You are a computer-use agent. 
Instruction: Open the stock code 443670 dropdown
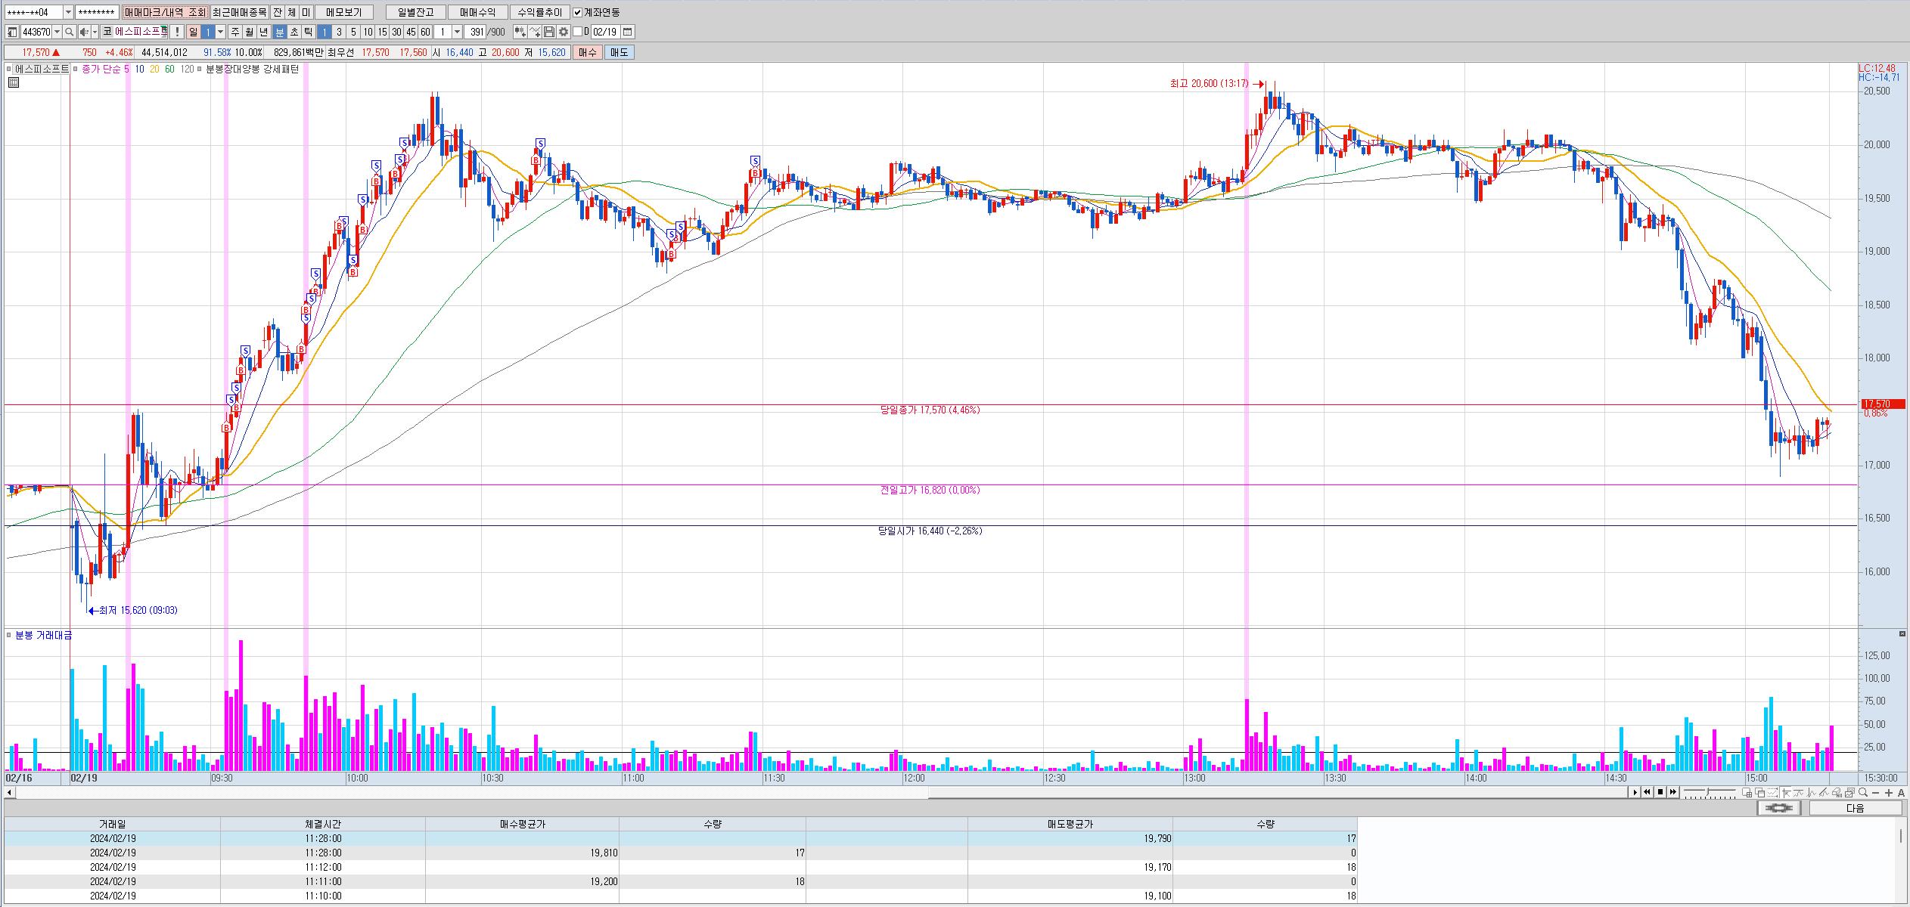57,32
